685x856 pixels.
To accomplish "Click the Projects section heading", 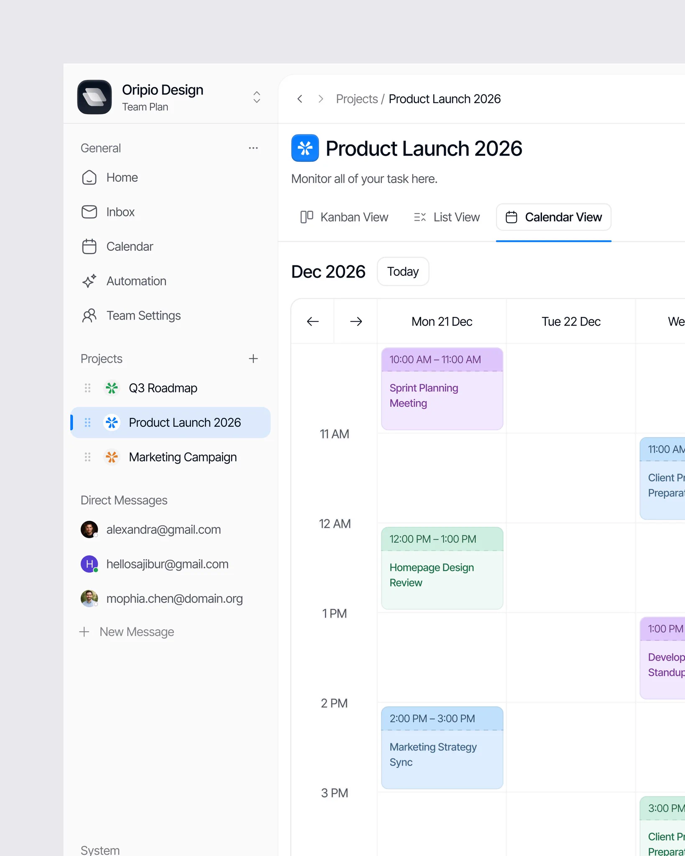I will 102,359.
